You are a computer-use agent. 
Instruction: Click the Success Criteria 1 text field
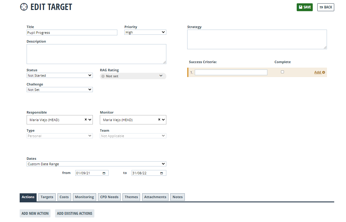pyautogui.click(x=231, y=72)
